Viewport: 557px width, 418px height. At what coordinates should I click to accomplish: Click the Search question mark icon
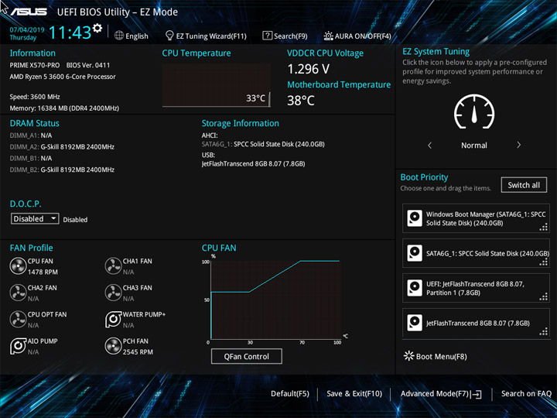pos(267,36)
